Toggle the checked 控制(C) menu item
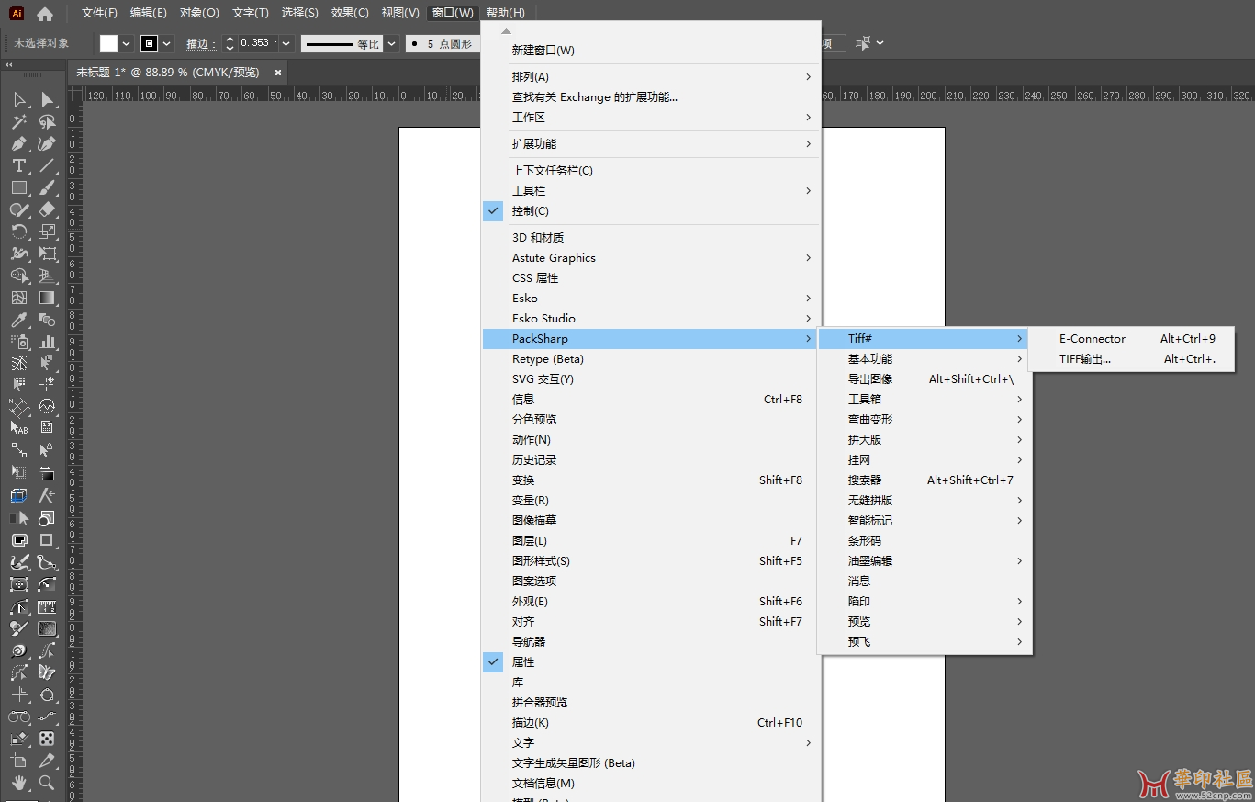Viewport: 1255px width, 802px height. 651,211
